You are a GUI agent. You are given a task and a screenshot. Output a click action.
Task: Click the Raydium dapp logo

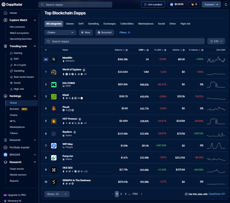54,133
